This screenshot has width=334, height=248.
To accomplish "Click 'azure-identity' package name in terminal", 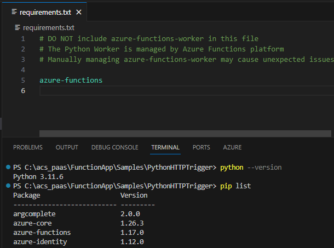I will pos(40,242).
